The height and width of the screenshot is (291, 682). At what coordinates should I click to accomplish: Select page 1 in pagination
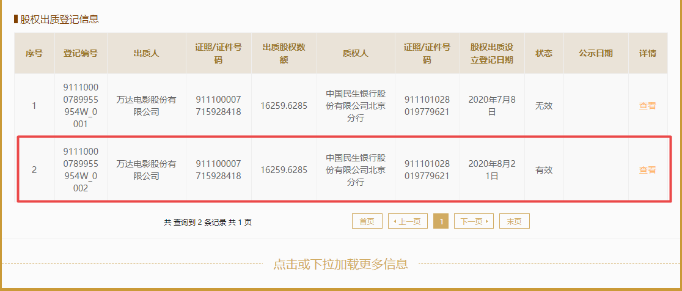tap(441, 221)
